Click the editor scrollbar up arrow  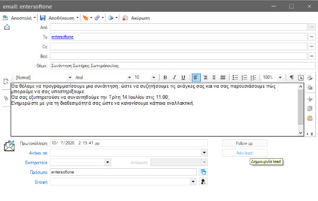pos(301,86)
